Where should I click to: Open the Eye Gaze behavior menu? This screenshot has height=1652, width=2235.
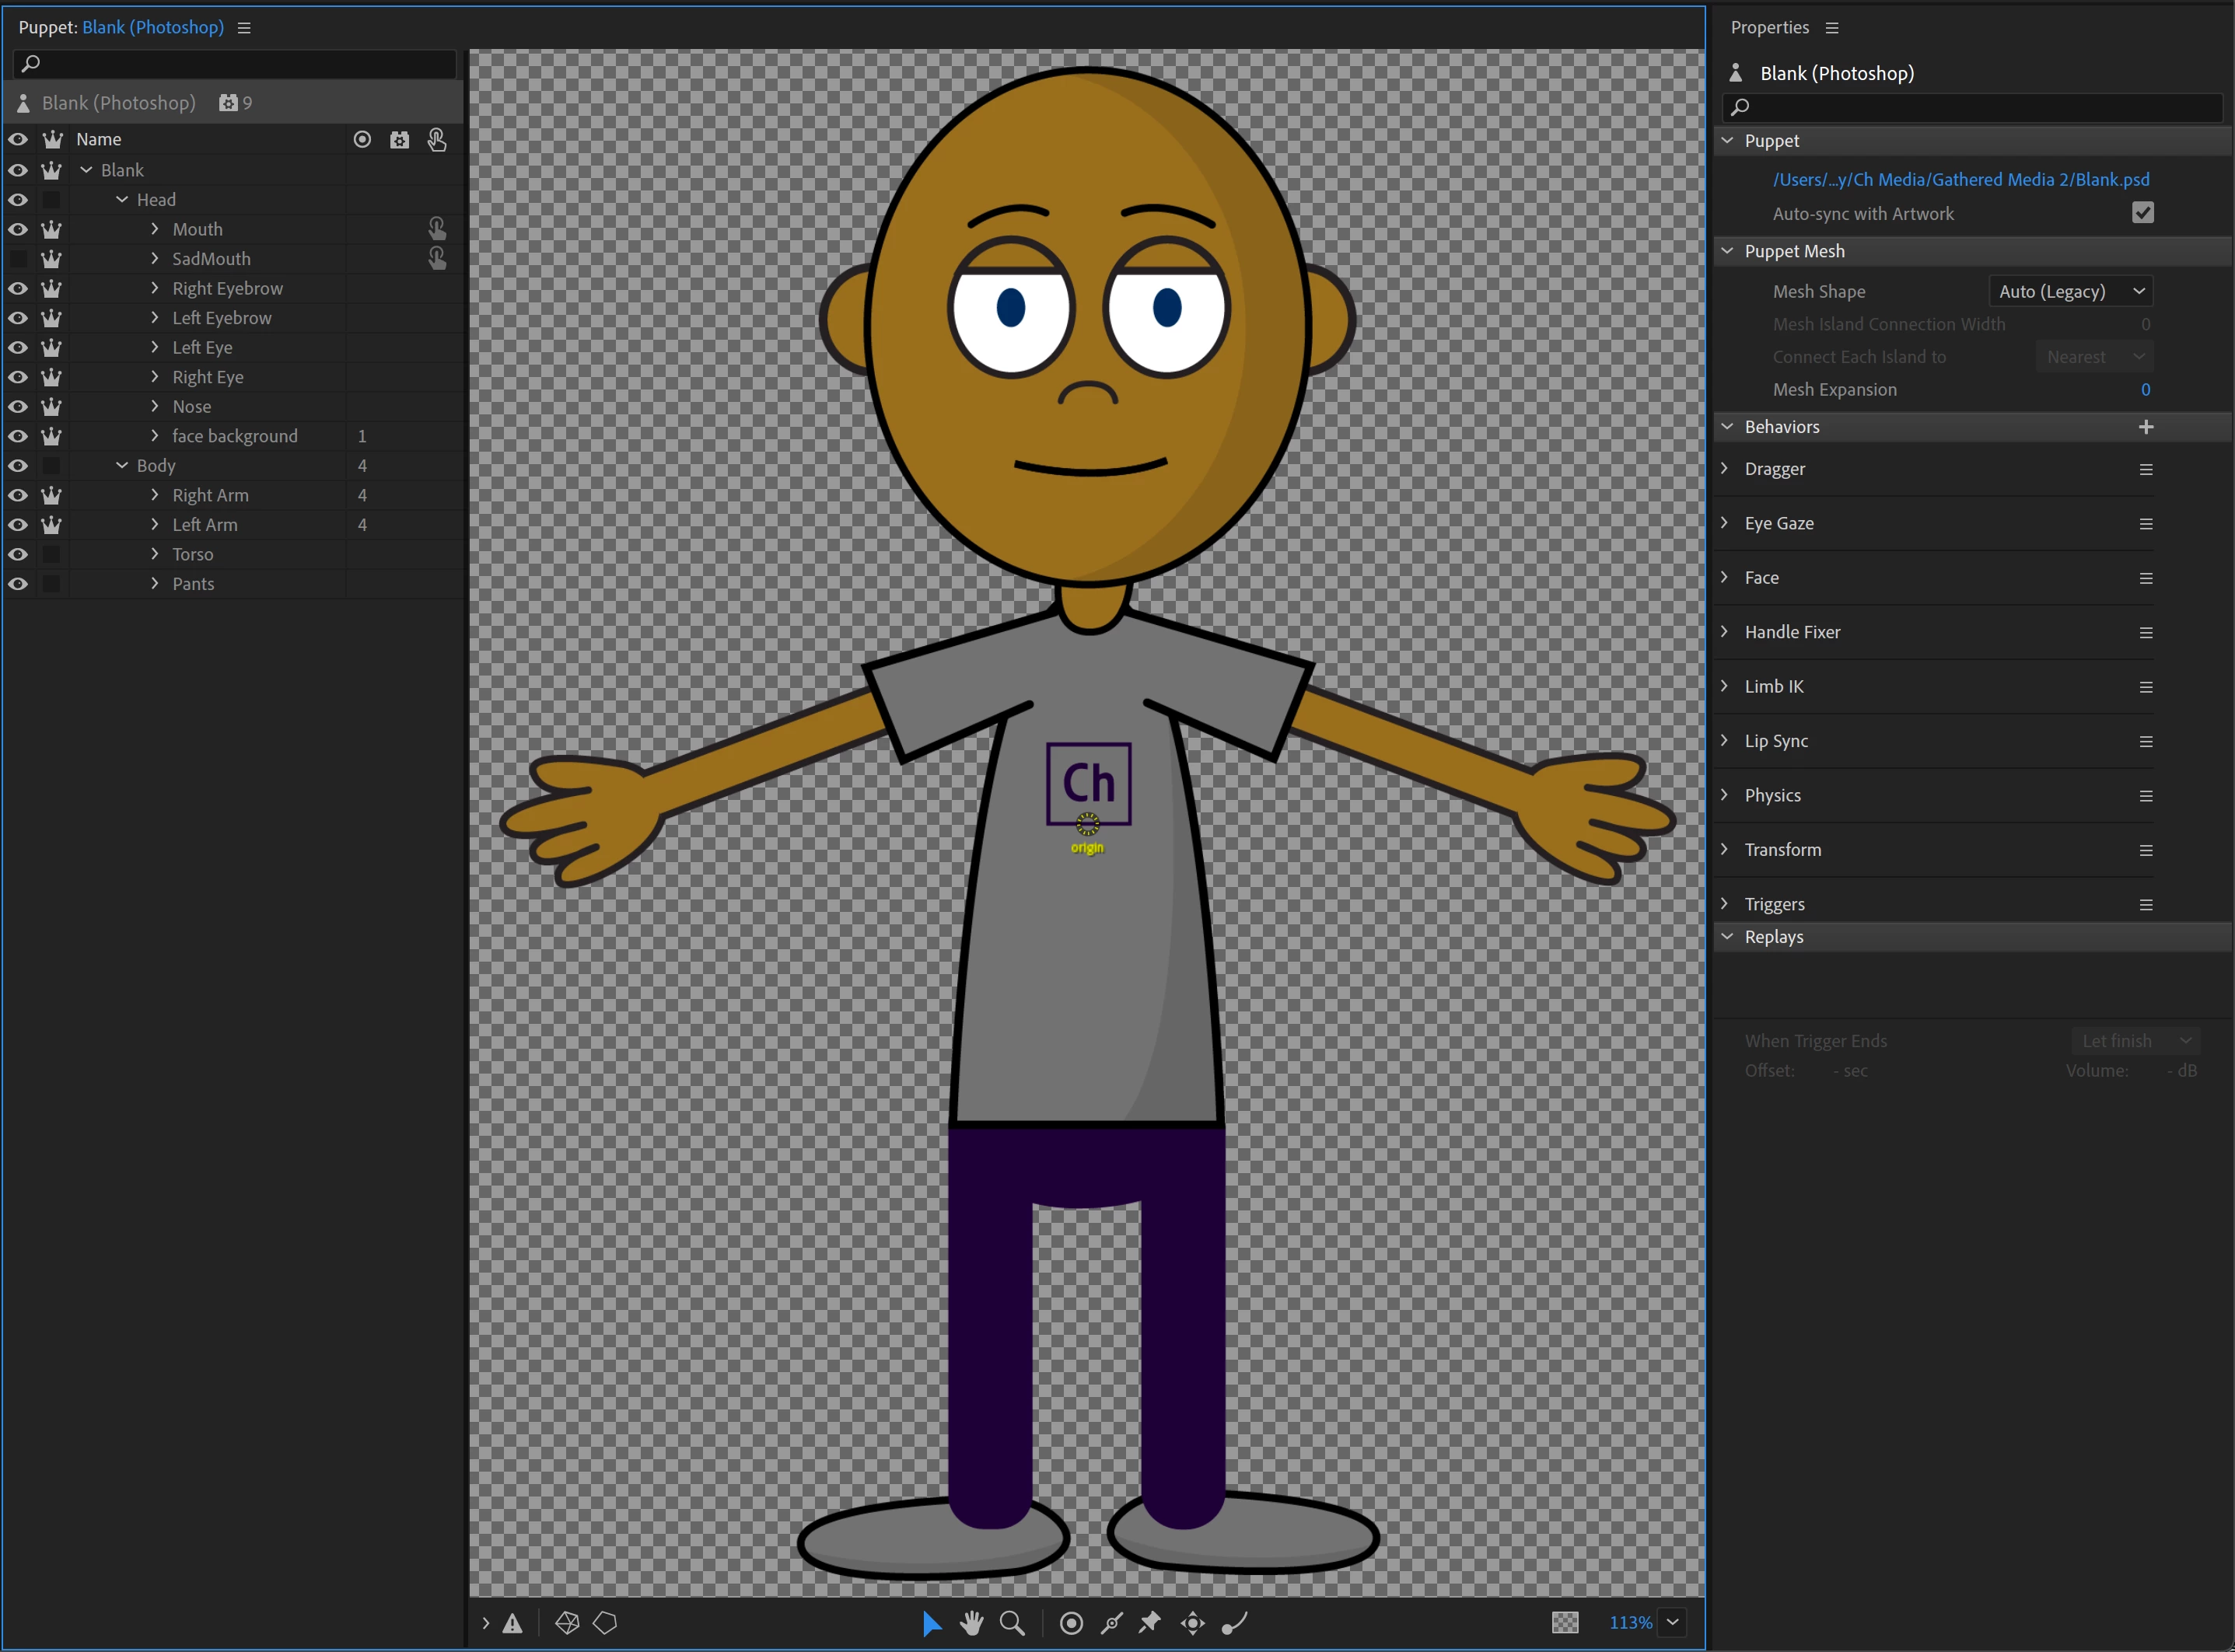[x=2145, y=524]
